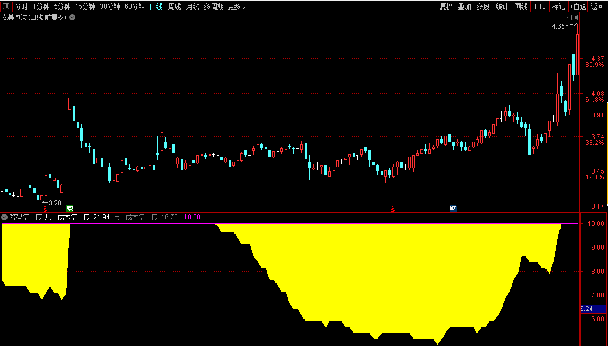The image size is (608, 346).
Task: Click the 3.20 low price label
Action: (55, 203)
